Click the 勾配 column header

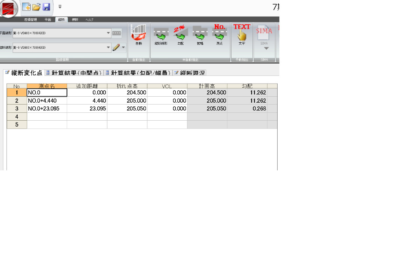pyautogui.click(x=247, y=86)
